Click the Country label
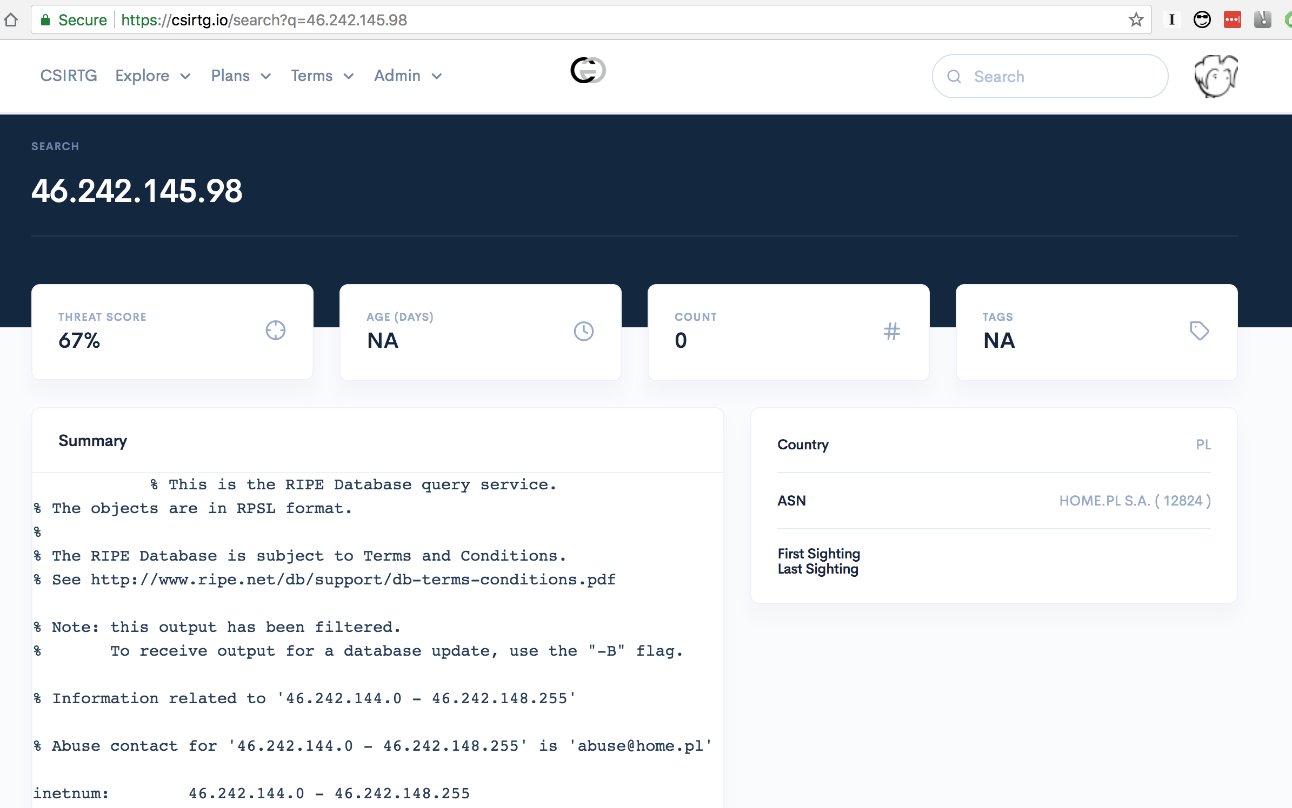Viewport: 1292px width, 808px height. click(803, 445)
